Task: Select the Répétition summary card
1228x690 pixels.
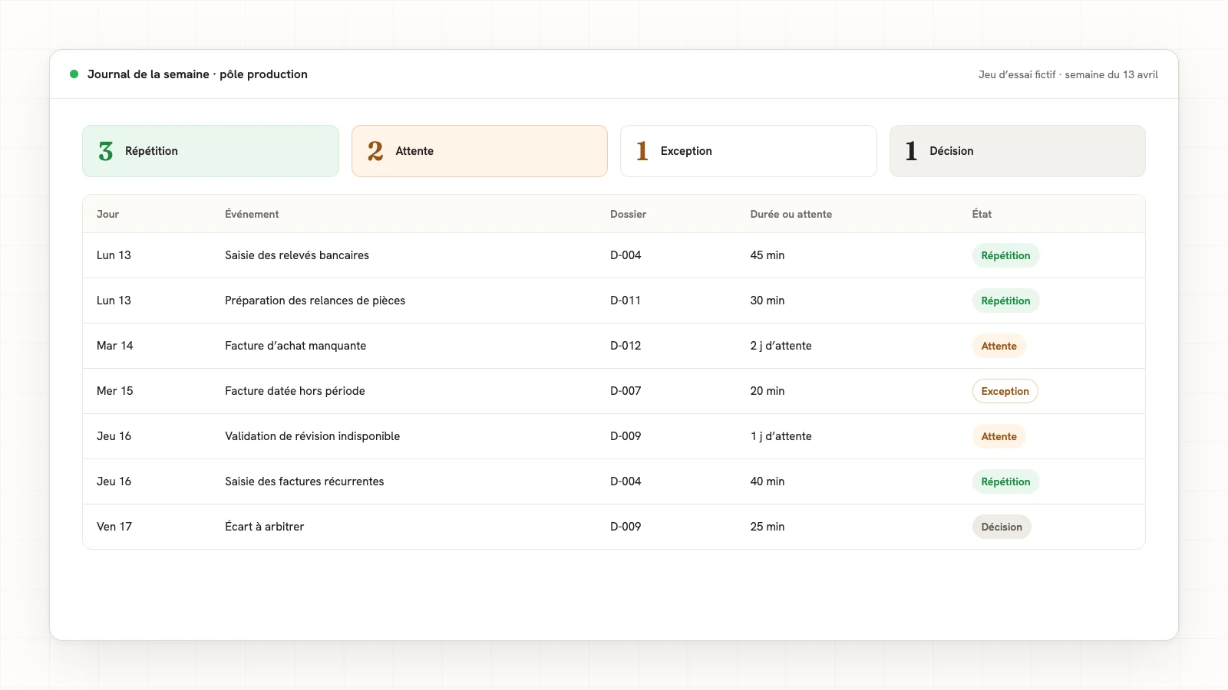Action: point(210,151)
